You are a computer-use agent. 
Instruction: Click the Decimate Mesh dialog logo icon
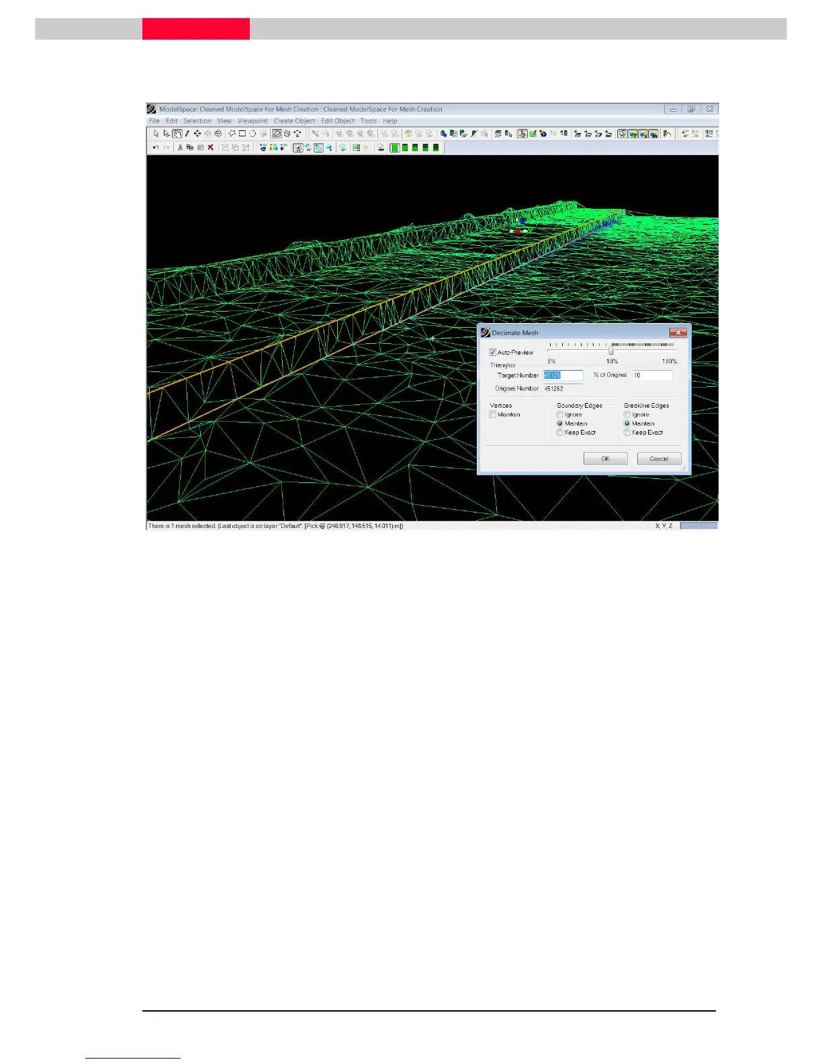(x=486, y=332)
